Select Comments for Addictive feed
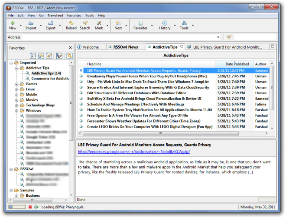Image resolution: width=286 pixels, height=218 pixels. click(50, 79)
